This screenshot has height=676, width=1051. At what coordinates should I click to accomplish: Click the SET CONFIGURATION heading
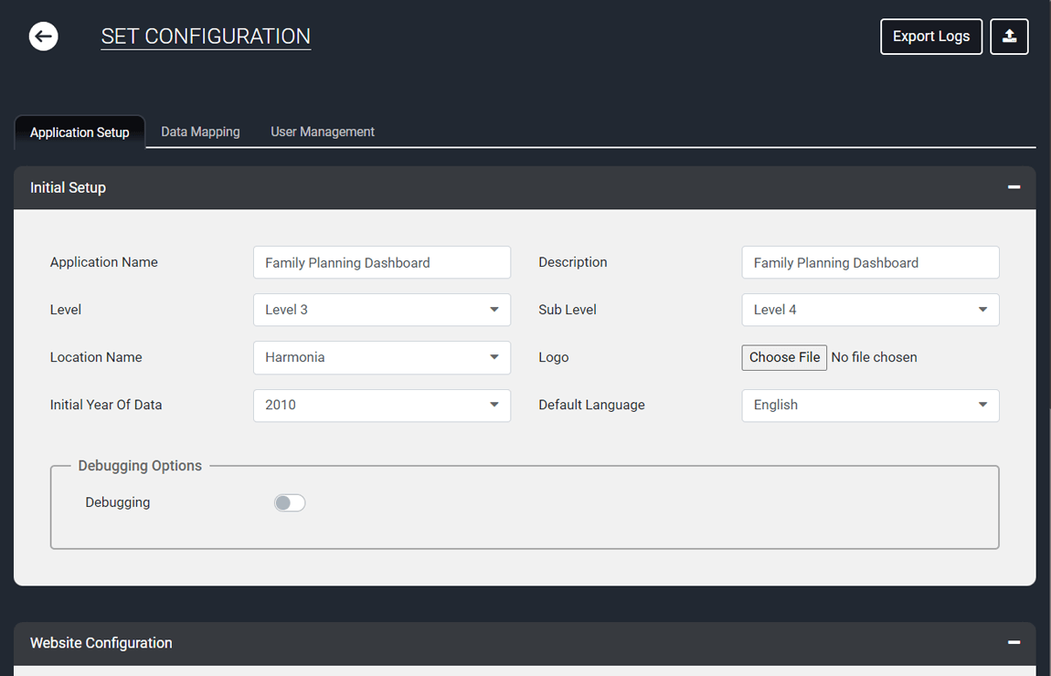point(206,37)
